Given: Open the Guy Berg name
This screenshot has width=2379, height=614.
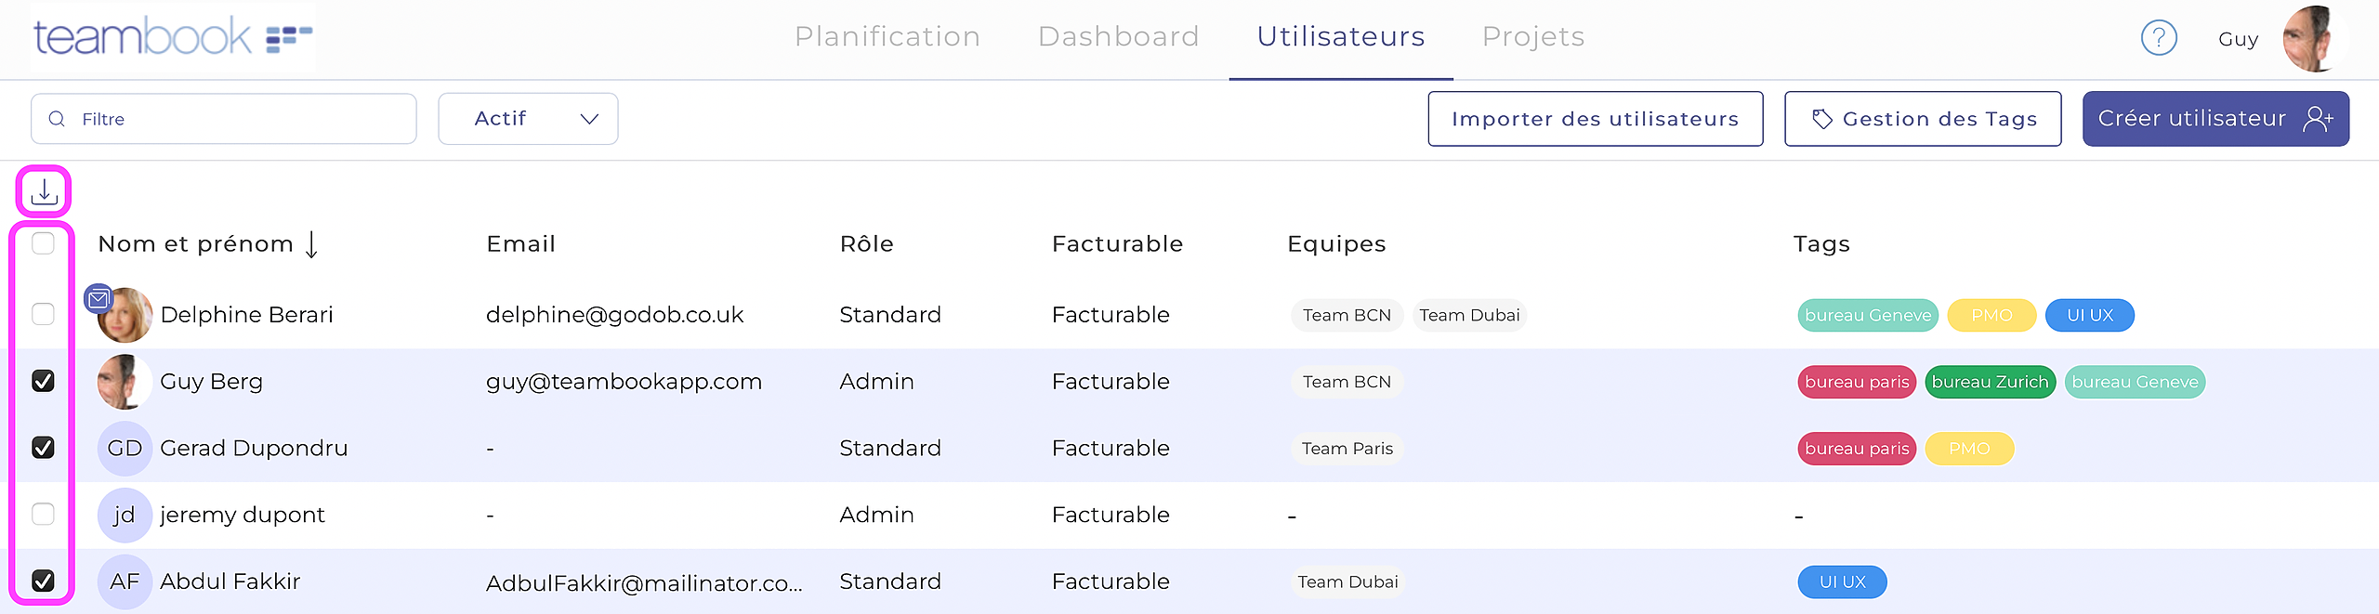Looking at the screenshot, I should (x=211, y=382).
